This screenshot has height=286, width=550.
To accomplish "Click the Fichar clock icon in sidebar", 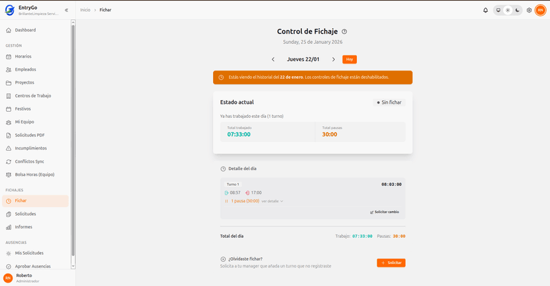I will (x=9, y=201).
